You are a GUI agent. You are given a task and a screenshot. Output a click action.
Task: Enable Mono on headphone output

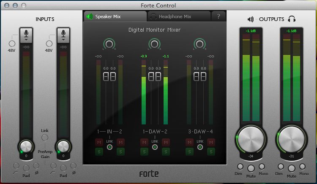tap(303, 166)
